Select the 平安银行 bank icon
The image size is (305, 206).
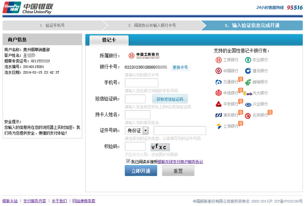click(x=218, y=104)
